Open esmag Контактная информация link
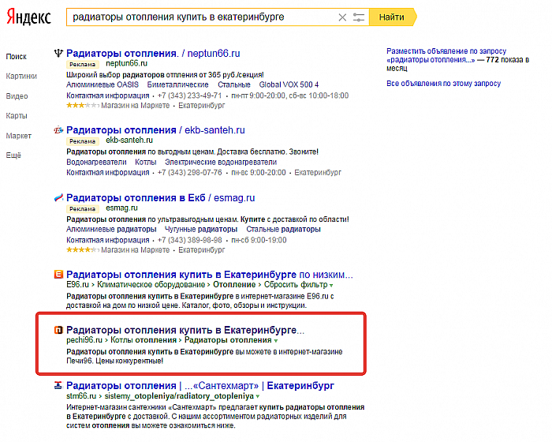552x442 pixels. coord(108,240)
